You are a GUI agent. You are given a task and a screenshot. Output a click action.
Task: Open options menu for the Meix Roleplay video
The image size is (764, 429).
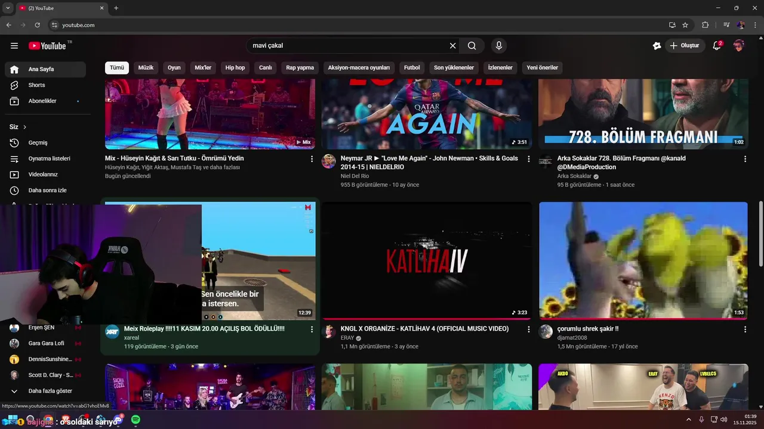312,329
